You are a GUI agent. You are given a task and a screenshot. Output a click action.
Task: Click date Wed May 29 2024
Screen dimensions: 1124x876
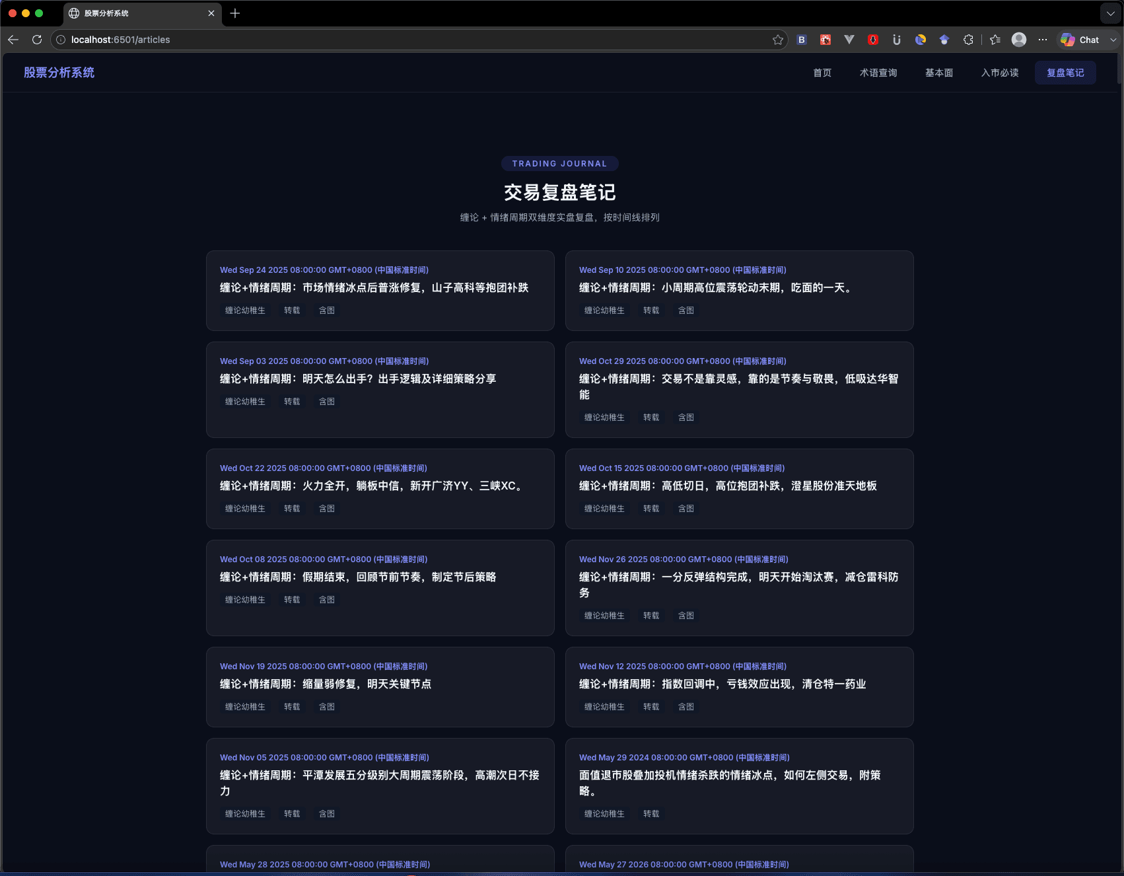point(684,758)
